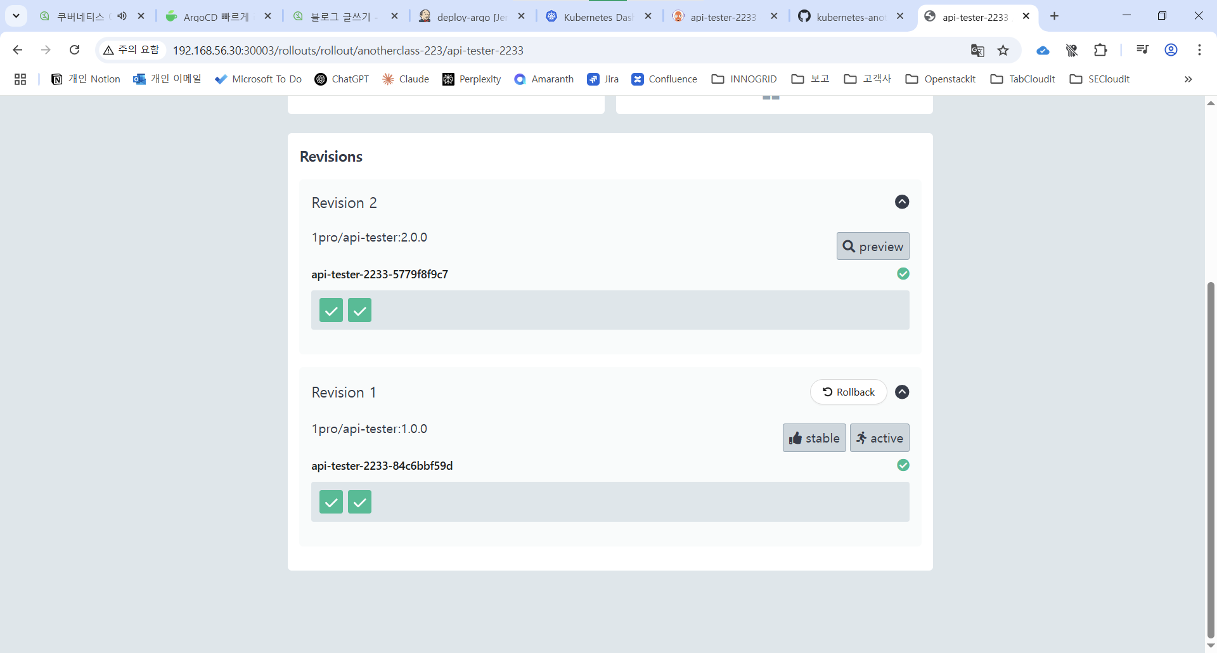
Task: Go back to the previous page
Action: tap(17, 49)
